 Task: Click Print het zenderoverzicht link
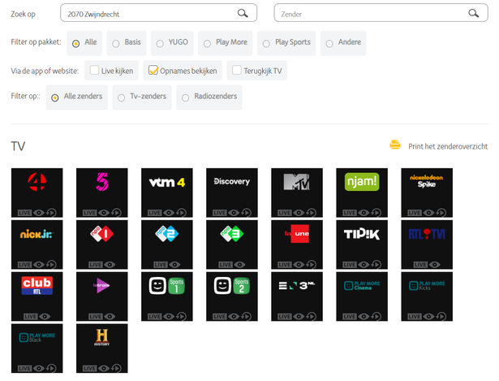448,146
